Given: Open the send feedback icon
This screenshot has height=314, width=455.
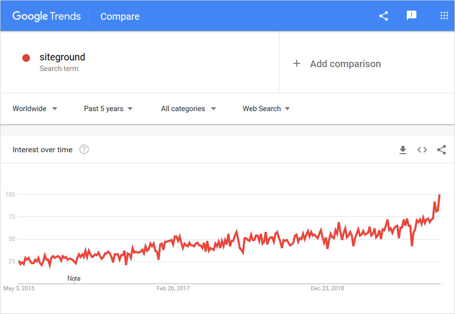Looking at the screenshot, I should [x=412, y=16].
